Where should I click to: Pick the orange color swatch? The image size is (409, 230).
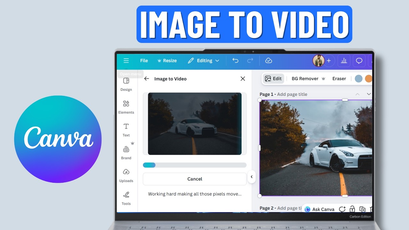coord(368,79)
